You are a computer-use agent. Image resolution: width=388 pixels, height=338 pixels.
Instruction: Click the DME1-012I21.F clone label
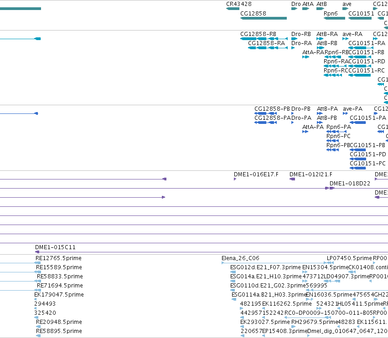click(311, 174)
